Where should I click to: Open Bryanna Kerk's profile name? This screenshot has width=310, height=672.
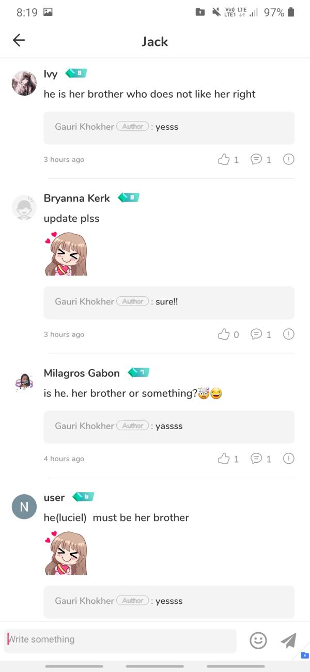[77, 198]
